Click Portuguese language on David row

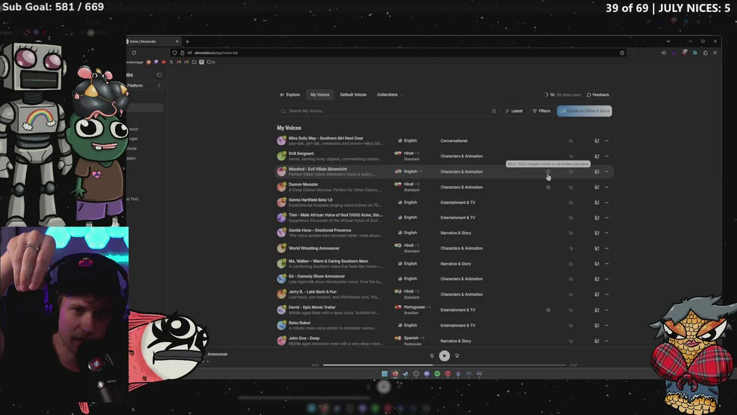tap(414, 307)
